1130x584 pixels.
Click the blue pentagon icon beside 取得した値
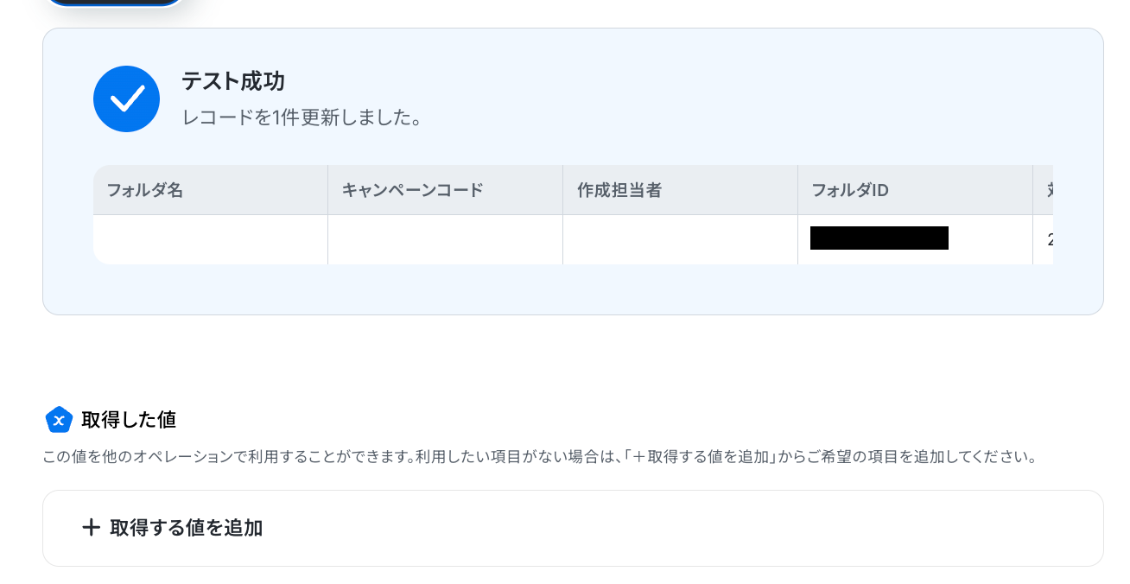pyautogui.click(x=59, y=420)
